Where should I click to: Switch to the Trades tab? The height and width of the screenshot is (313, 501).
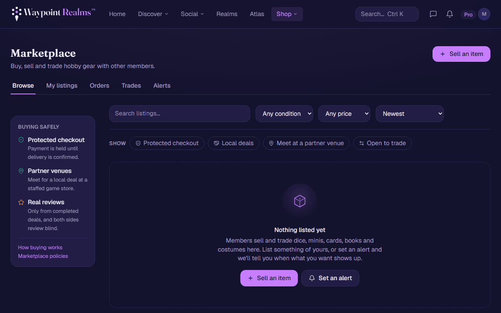point(131,86)
